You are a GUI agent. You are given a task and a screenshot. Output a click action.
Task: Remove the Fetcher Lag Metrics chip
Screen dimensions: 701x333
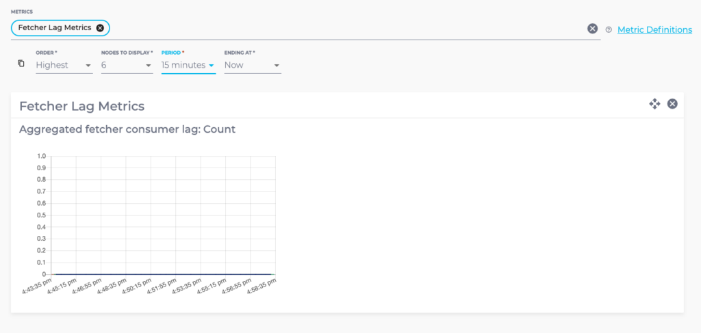[100, 28]
